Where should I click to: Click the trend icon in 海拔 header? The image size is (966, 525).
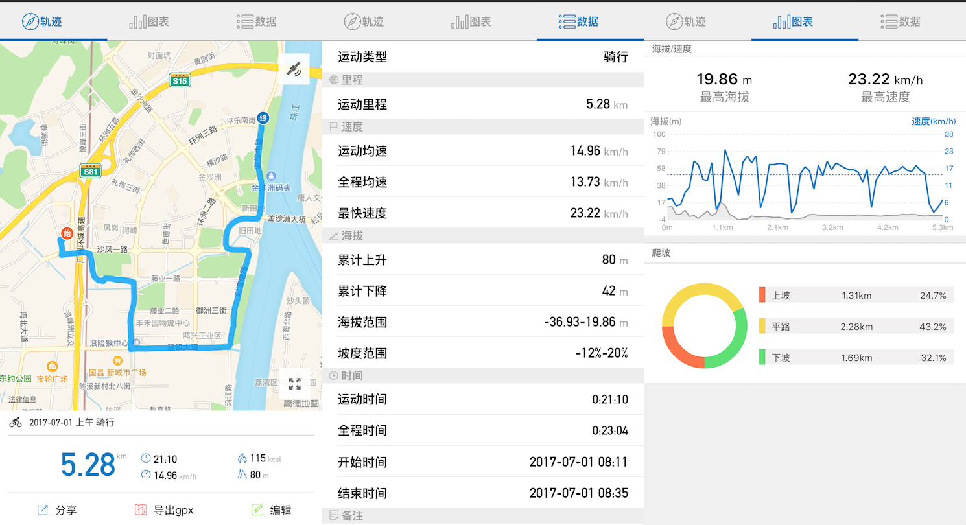pos(334,236)
